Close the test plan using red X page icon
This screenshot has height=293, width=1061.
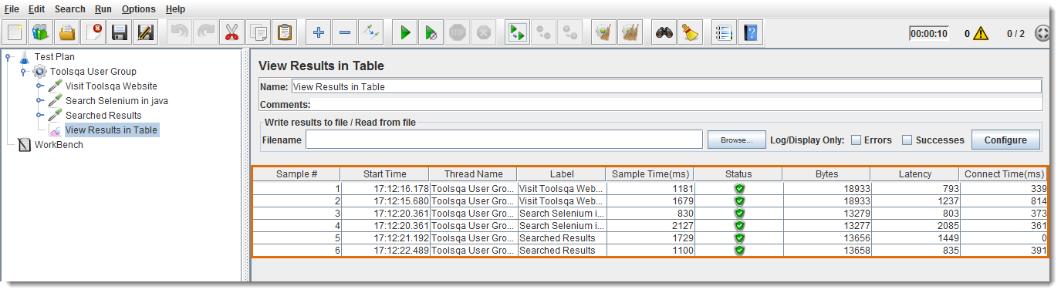93,33
